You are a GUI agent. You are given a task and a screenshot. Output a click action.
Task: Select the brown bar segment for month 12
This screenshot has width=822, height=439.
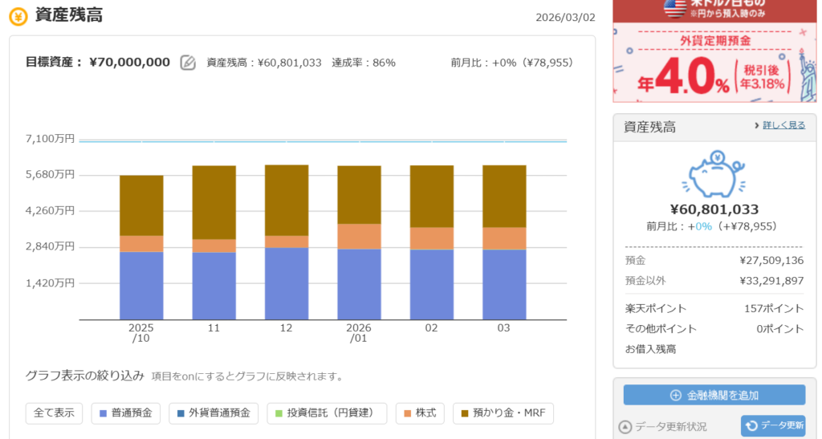coord(287,200)
